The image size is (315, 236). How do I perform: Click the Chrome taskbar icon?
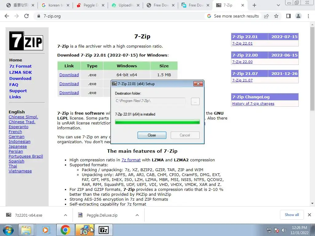pos(65,230)
